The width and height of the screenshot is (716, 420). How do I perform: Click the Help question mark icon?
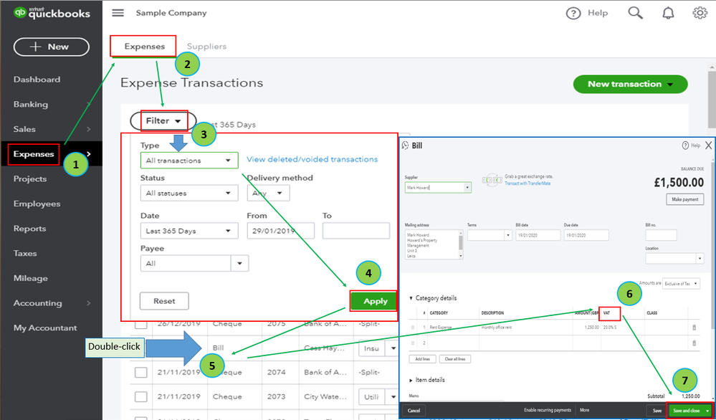click(x=573, y=13)
